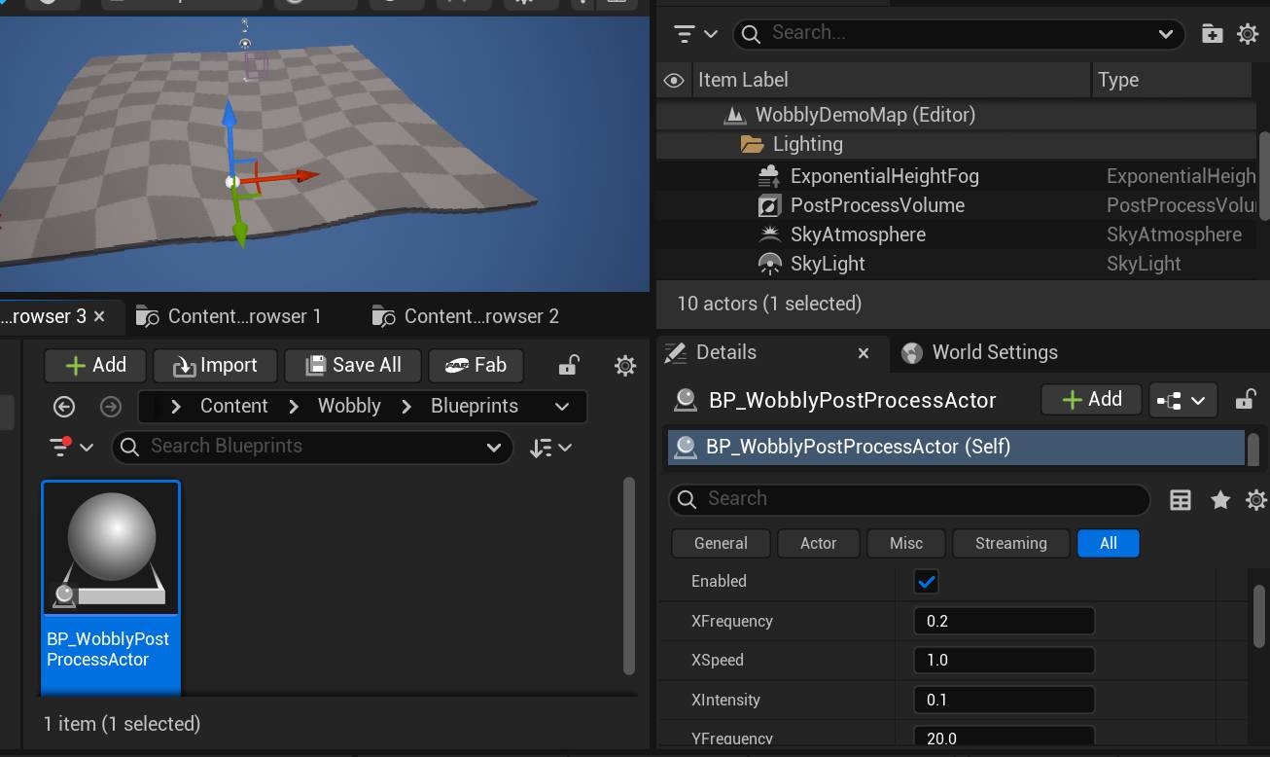Toggle the lock in the Content Browser toolbar
This screenshot has width=1270, height=757.
click(x=568, y=365)
